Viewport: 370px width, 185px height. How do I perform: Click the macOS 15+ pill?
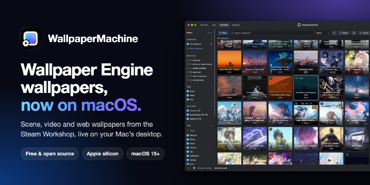point(145,154)
